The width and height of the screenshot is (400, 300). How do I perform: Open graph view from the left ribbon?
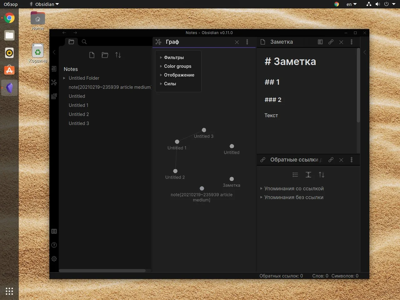click(54, 82)
